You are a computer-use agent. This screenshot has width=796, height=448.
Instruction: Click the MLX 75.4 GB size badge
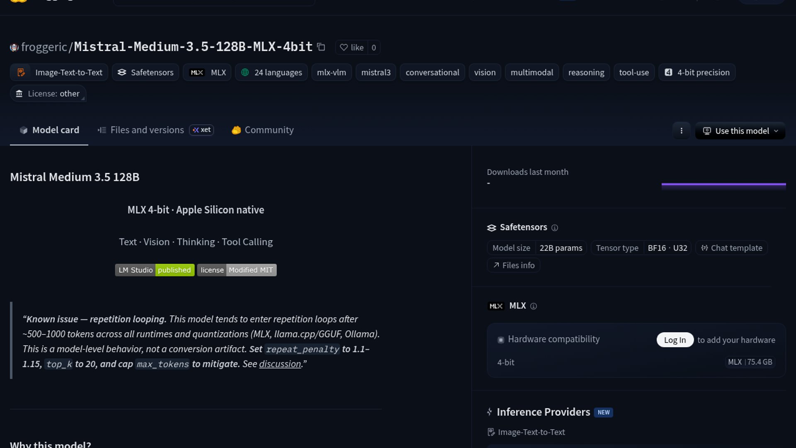[750, 362]
